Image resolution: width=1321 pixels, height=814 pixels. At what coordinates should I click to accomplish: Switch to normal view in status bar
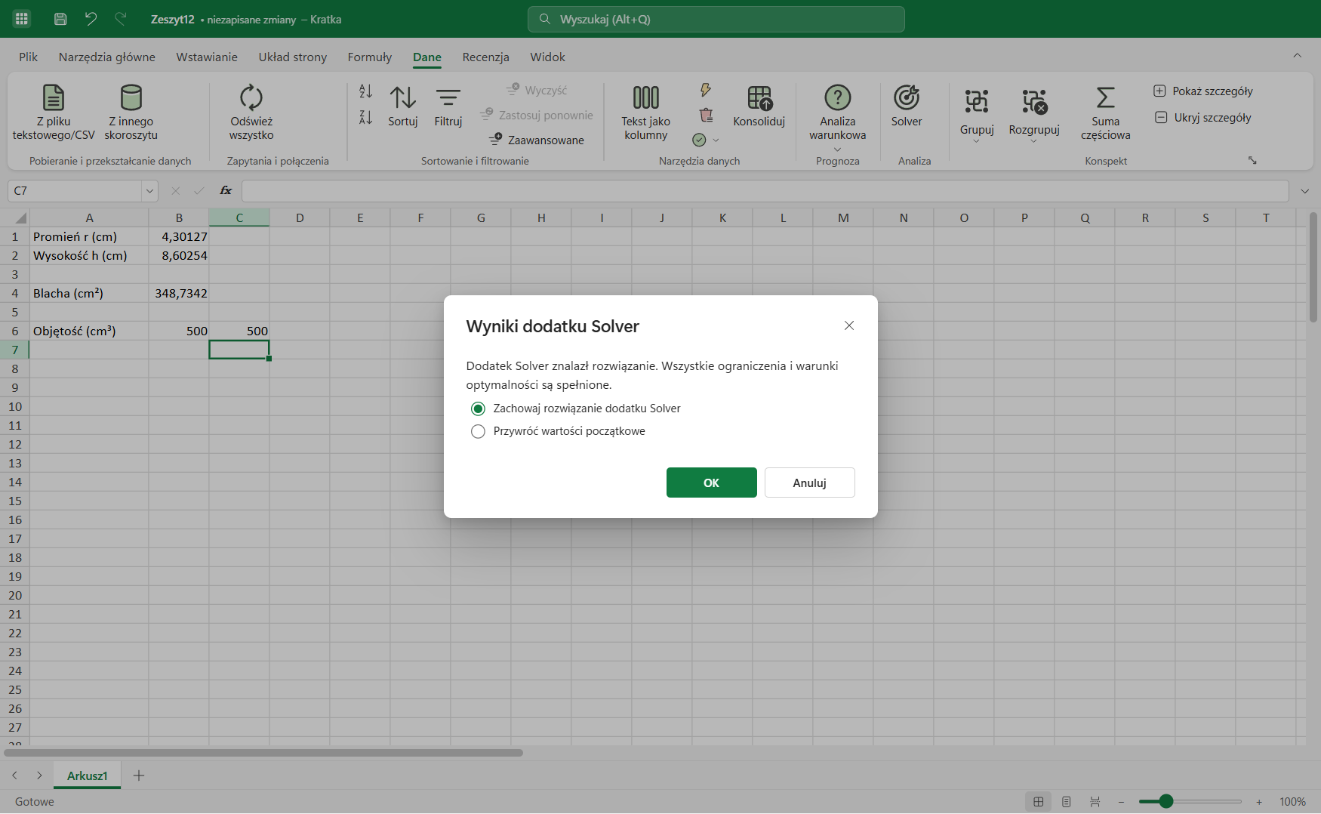click(1039, 802)
